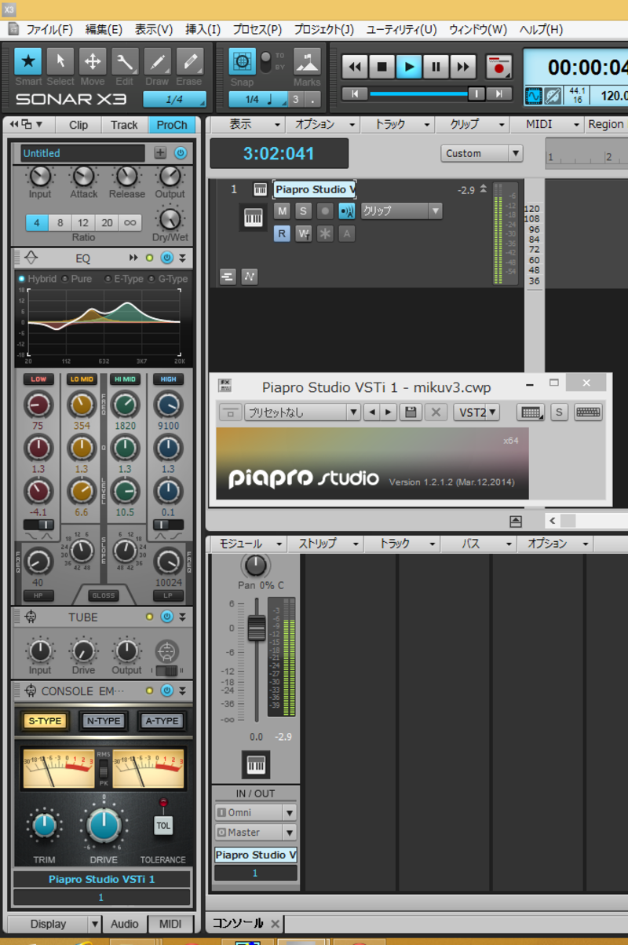Stop playback
This screenshot has width=628, height=945.
382,66
